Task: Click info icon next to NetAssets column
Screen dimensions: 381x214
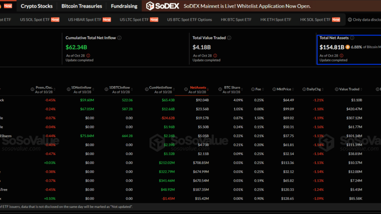Action: tap(186, 89)
